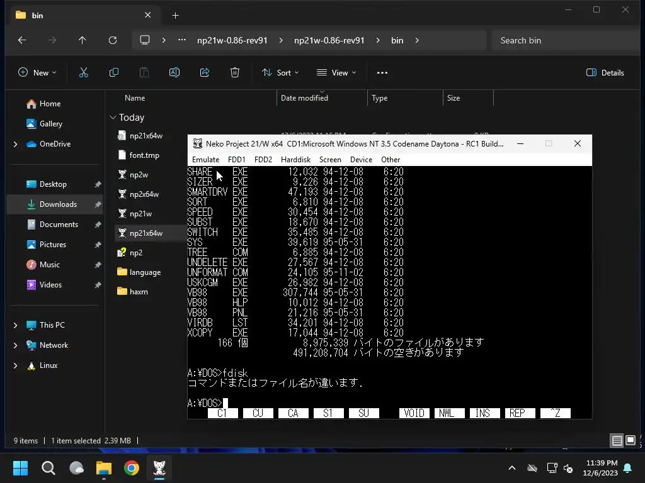645x483 pixels.
Task: Collapse the Today group
Action: coord(113,118)
